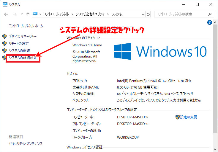Image resolution: width=218 pixels, height=152 pixels.
Task: Click shield icon beside リモートの設定
Action: 4,43
